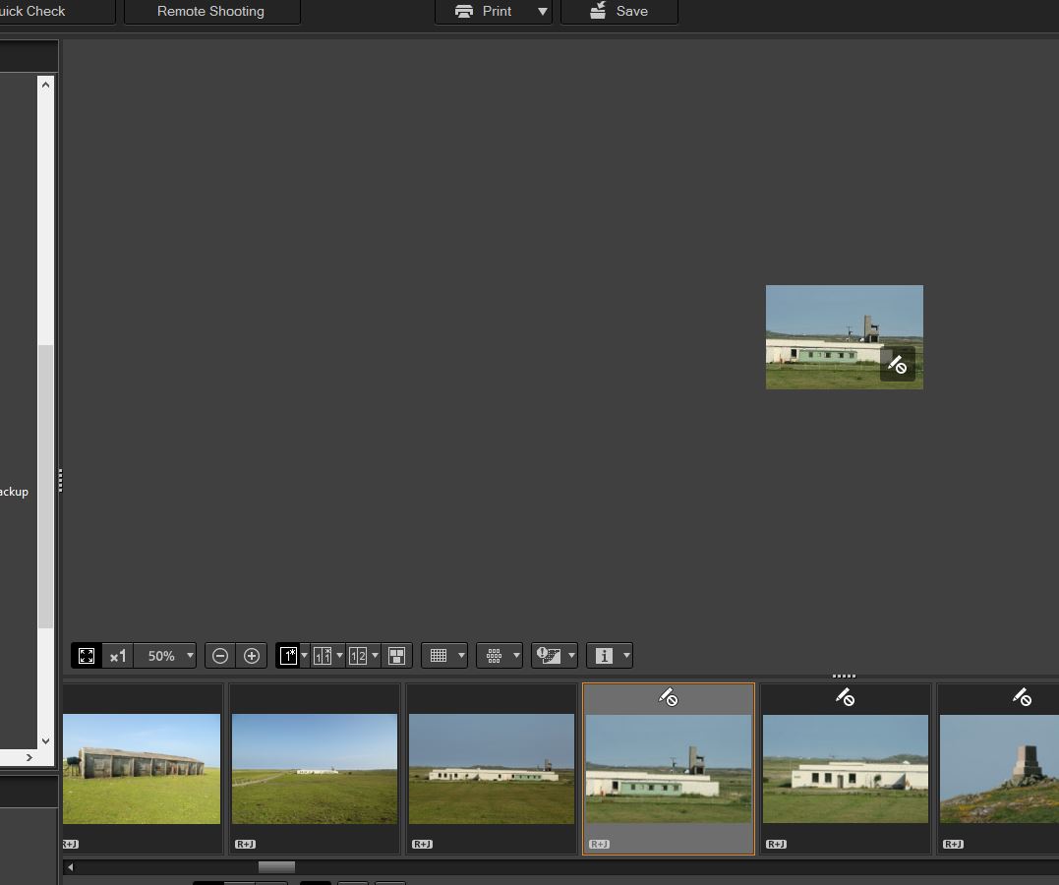Click the zoom in plus icon

pyautogui.click(x=252, y=656)
